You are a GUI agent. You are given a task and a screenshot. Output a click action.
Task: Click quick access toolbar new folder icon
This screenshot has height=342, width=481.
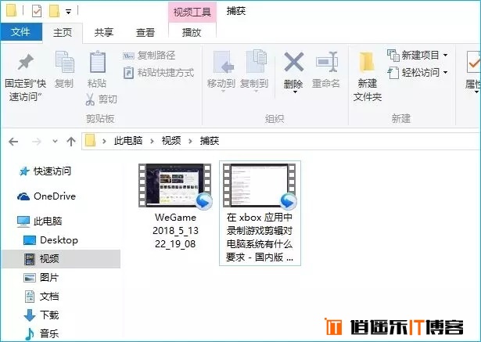(54, 12)
